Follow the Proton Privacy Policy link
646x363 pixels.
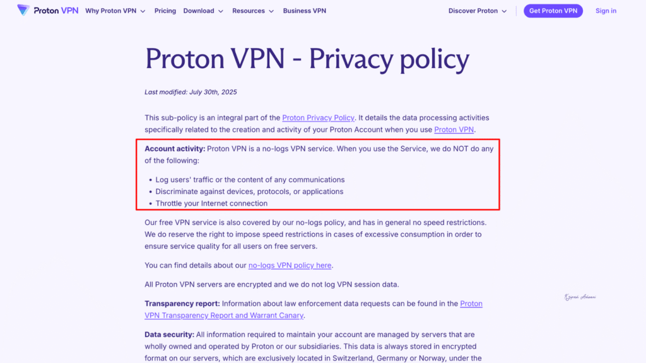tap(318, 118)
